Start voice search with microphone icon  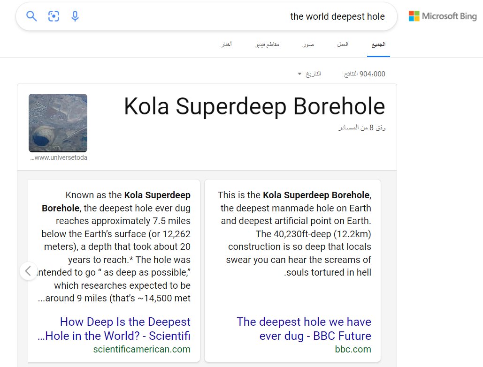75,16
